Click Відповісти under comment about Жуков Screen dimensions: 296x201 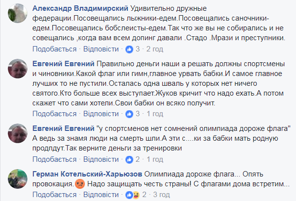coord(101,114)
